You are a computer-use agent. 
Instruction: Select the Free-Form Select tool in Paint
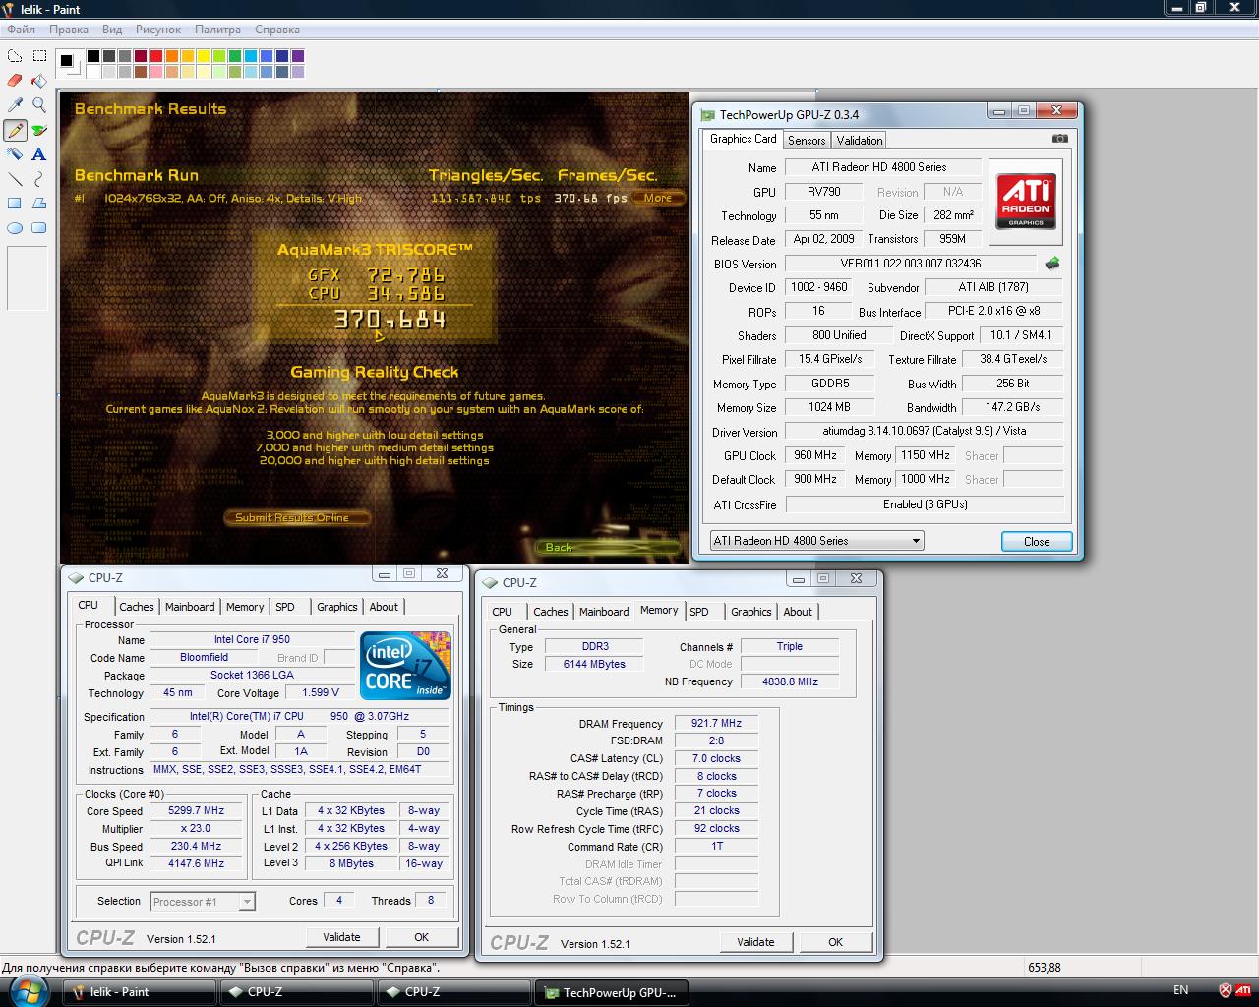[15, 56]
